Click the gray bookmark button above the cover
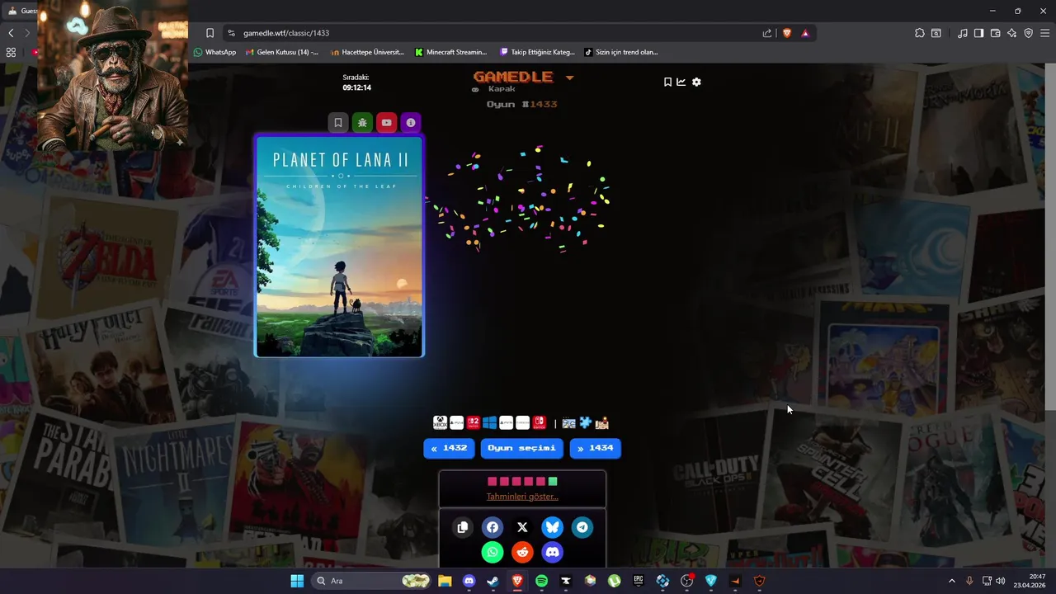The height and width of the screenshot is (594, 1056). (x=337, y=123)
